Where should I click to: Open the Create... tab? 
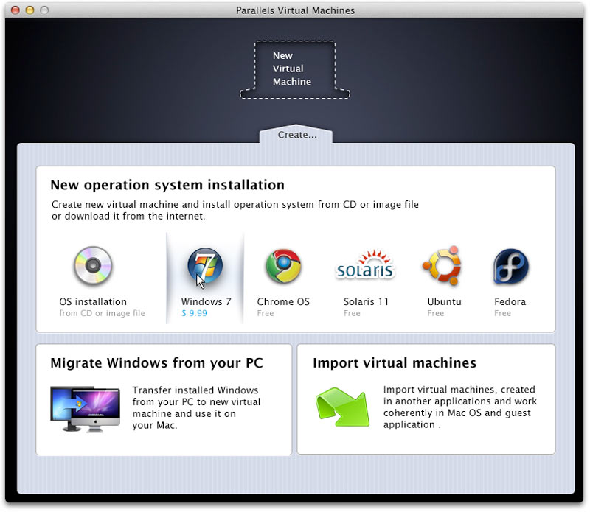(x=296, y=136)
